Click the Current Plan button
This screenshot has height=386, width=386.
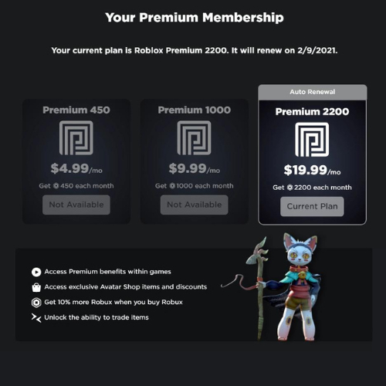tap(312, 206)
